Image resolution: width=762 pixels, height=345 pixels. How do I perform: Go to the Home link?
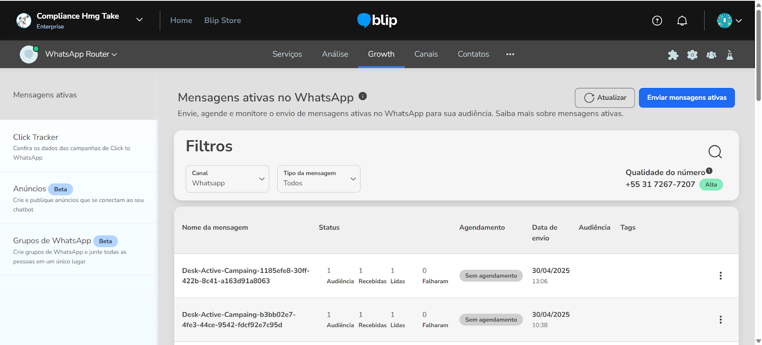pos(181,20)
